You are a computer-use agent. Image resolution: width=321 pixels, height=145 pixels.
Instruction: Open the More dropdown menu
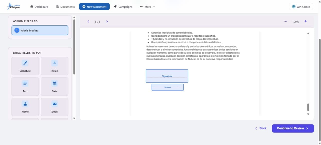147,7
